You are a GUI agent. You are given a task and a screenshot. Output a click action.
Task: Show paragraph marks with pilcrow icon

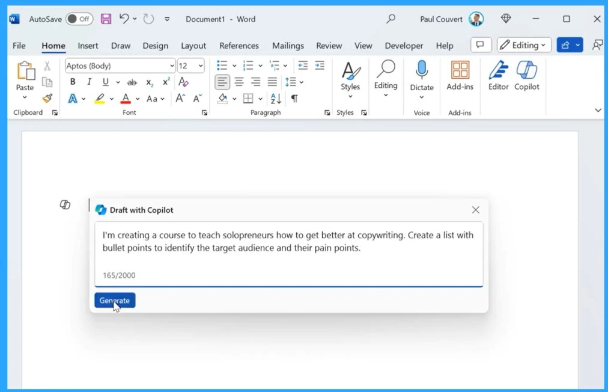tap(294, 99)
